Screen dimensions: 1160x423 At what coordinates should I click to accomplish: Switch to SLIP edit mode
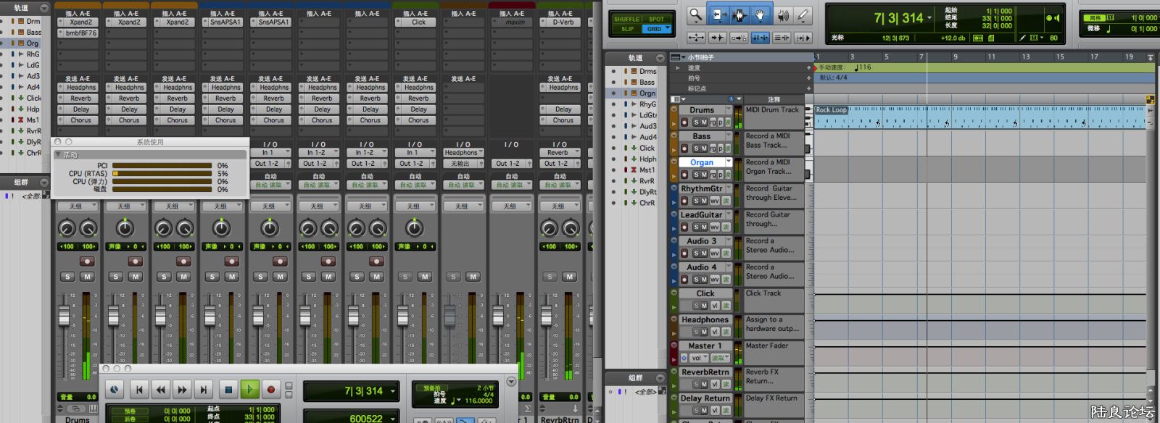click(626, 29)
